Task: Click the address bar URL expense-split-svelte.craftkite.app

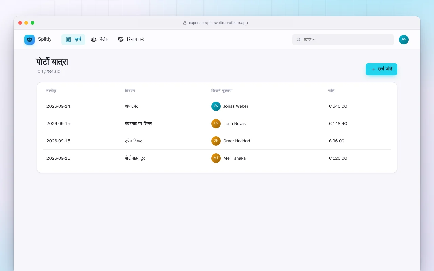Action: click(x=218, y=23)
